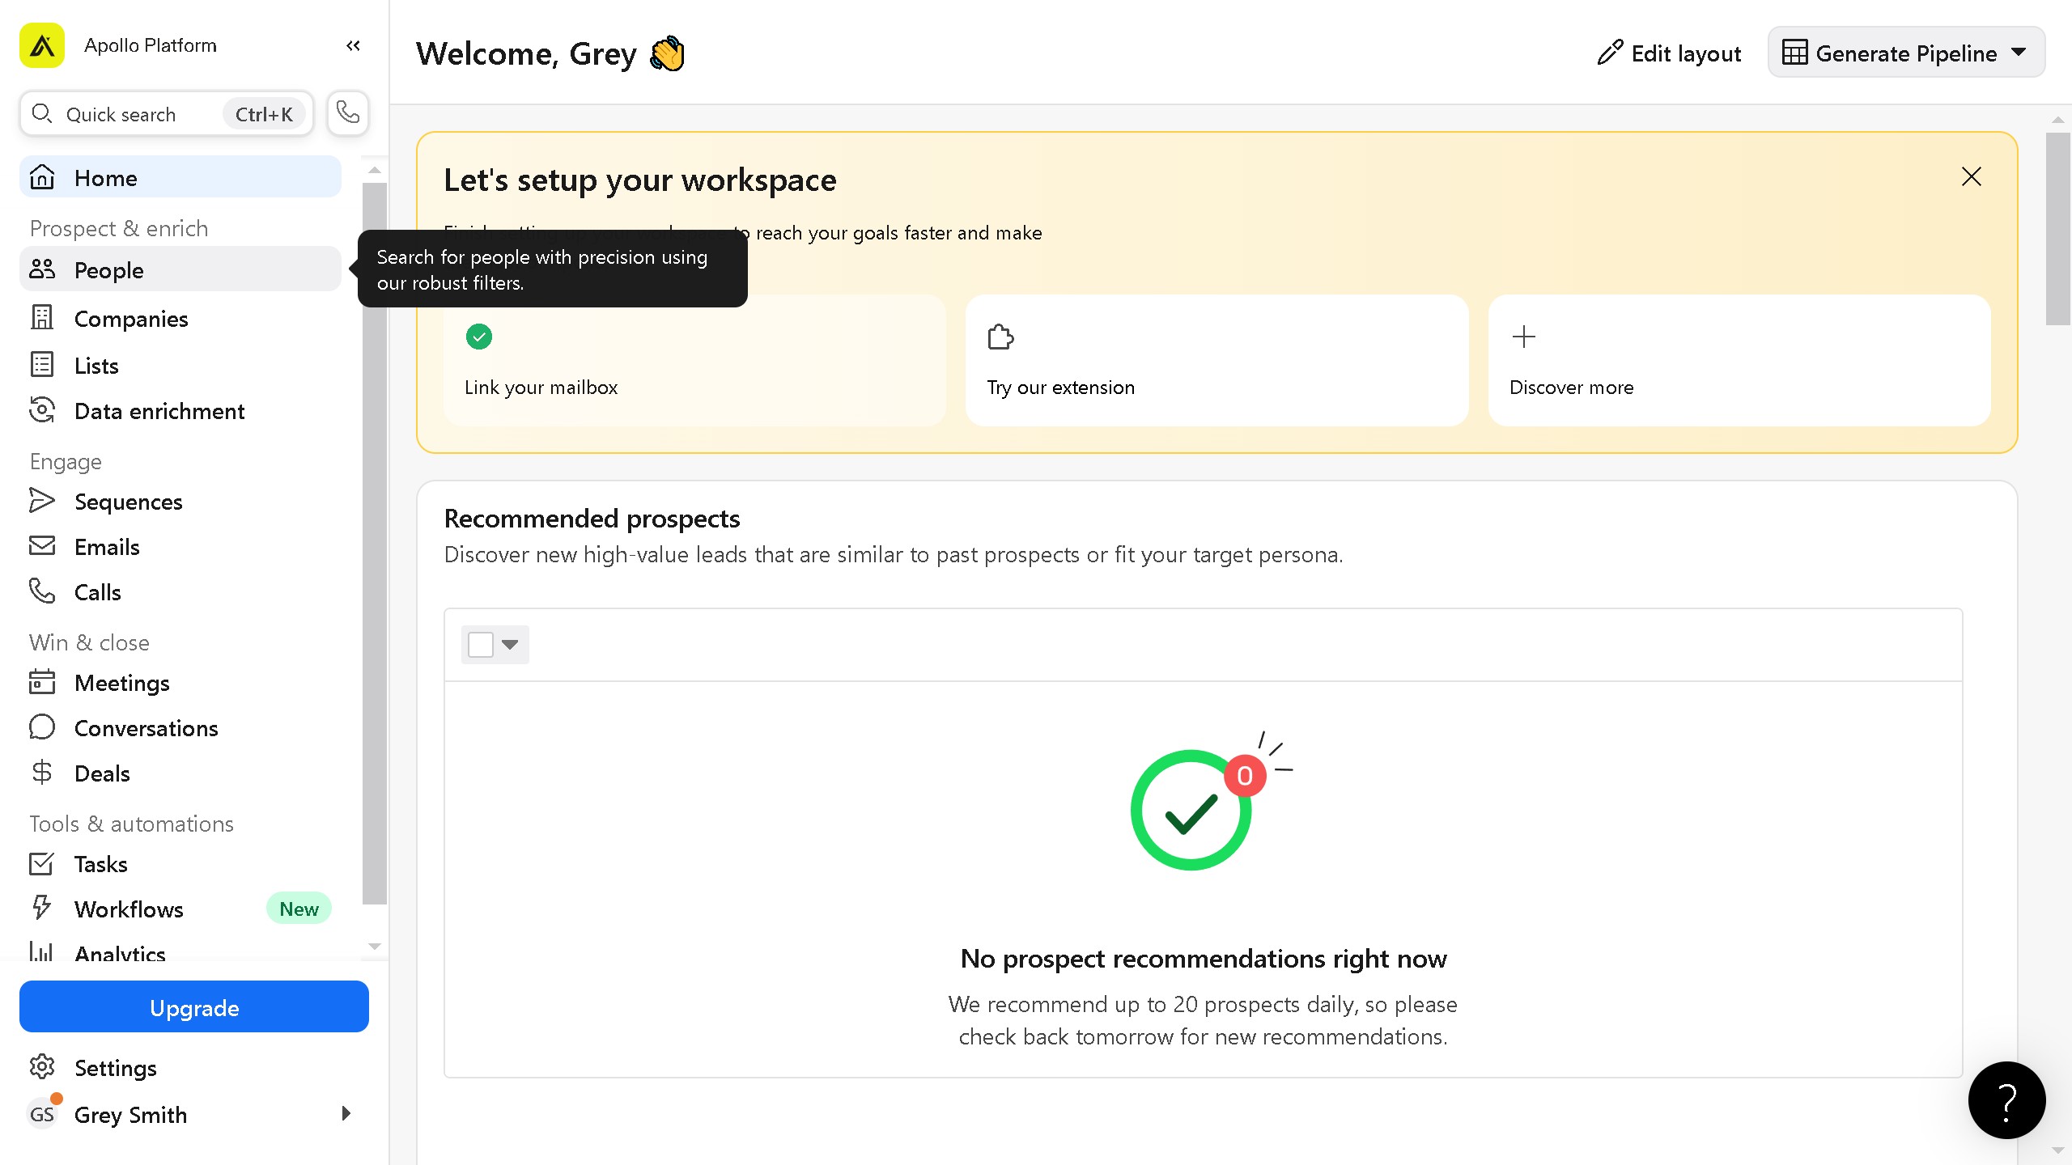
Task: Open the bulk selection dropdown arrow
Action: (x=510, y=645)
